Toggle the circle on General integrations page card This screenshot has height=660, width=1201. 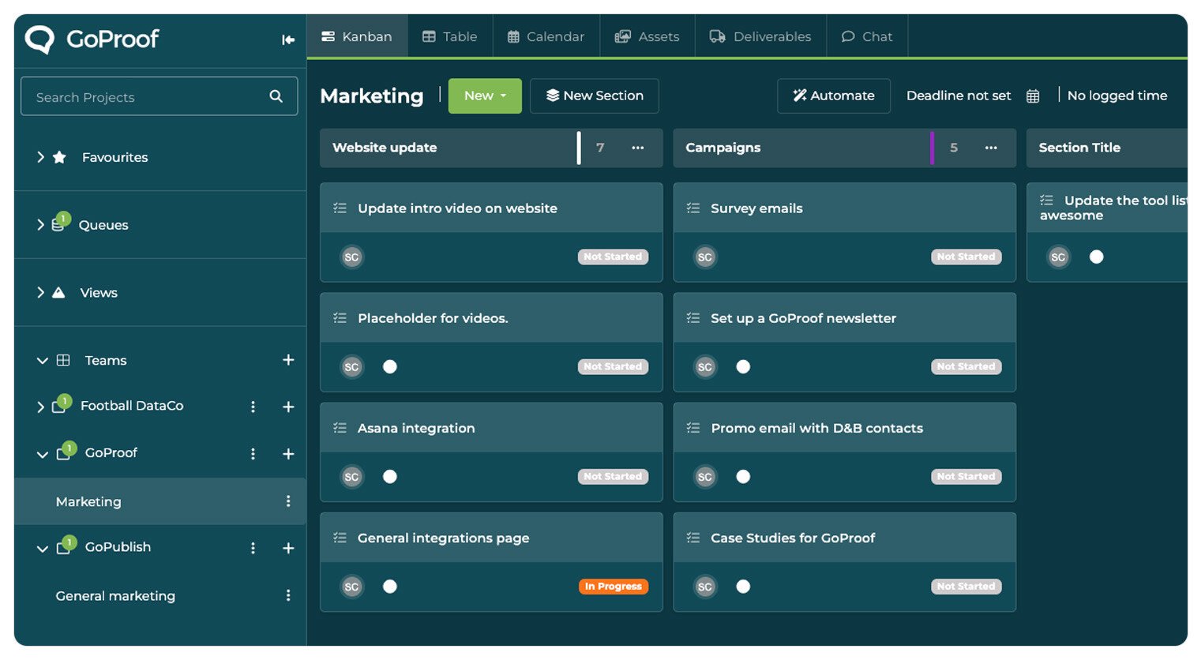point(389,586)
